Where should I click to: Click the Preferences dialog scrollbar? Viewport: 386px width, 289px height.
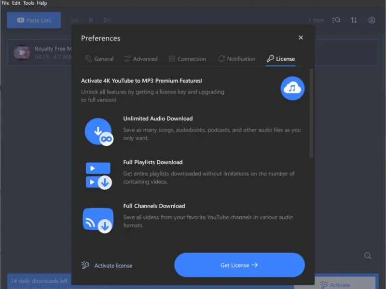coord(311,113)
